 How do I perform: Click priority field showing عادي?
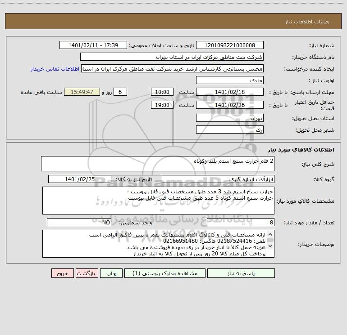pos(230,80)
